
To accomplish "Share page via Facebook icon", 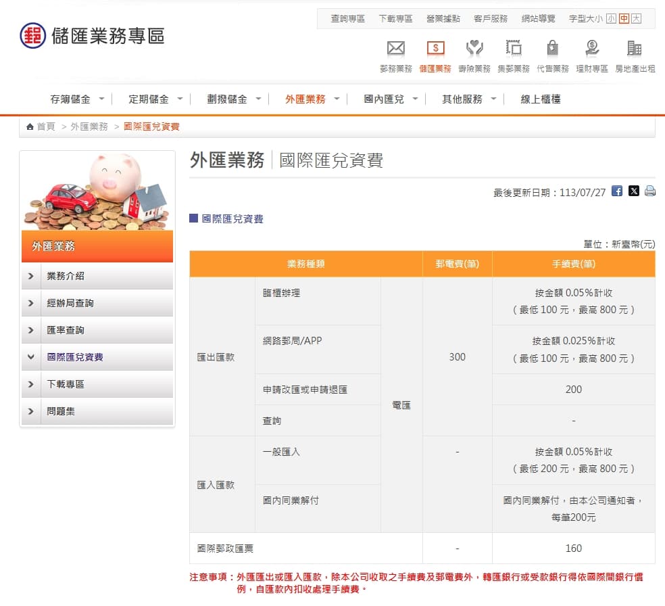I will 617,191.
